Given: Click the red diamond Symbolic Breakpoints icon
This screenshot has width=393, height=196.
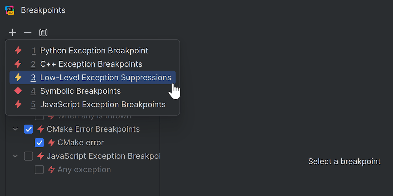Looking at the screenshot, I should point(18,91).
